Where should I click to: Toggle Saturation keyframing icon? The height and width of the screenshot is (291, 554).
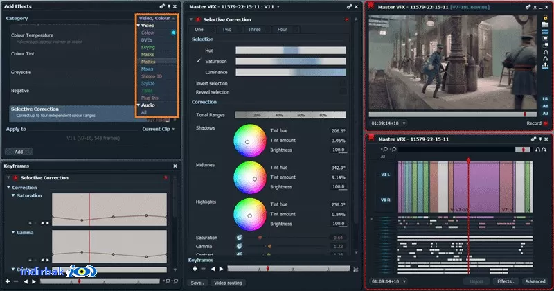(x=239, y=238)
